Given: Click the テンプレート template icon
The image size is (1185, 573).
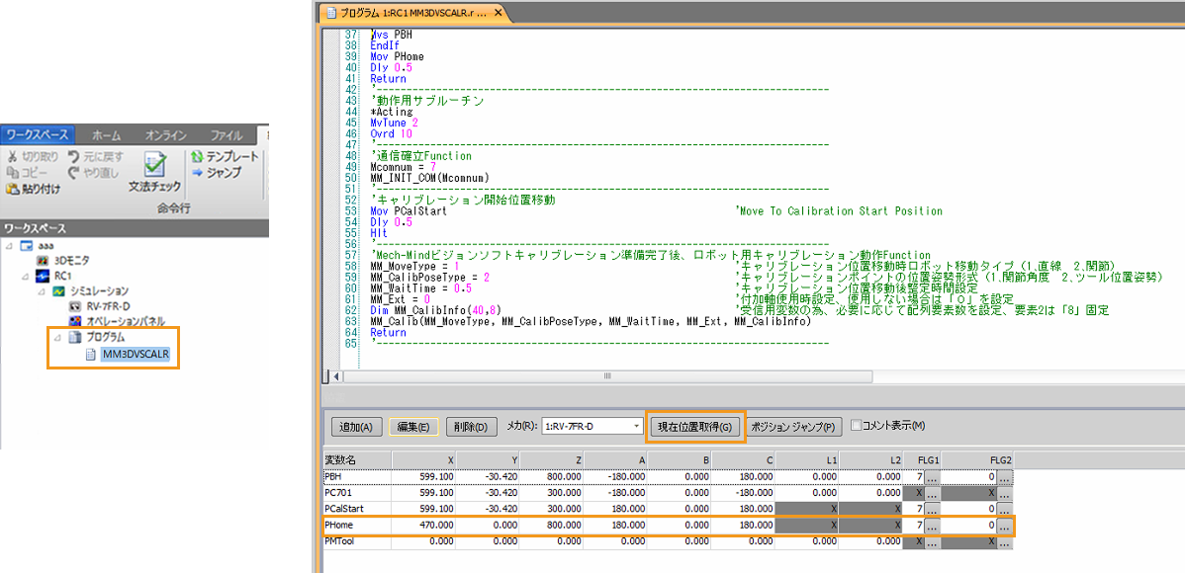Looking at the screenshot, I should coord(198,157).
